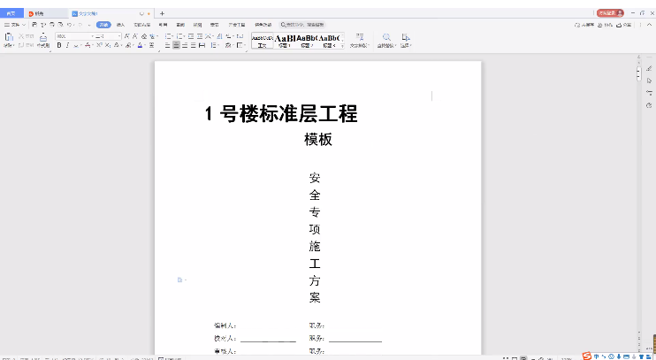
Task: Click the justify alignment icon
Action: point(194,45)
